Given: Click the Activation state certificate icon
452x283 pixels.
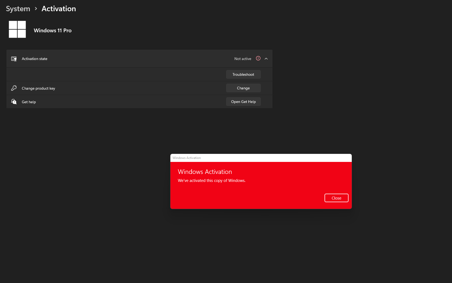Looking at the screenshot, I should tap(14, 59).
